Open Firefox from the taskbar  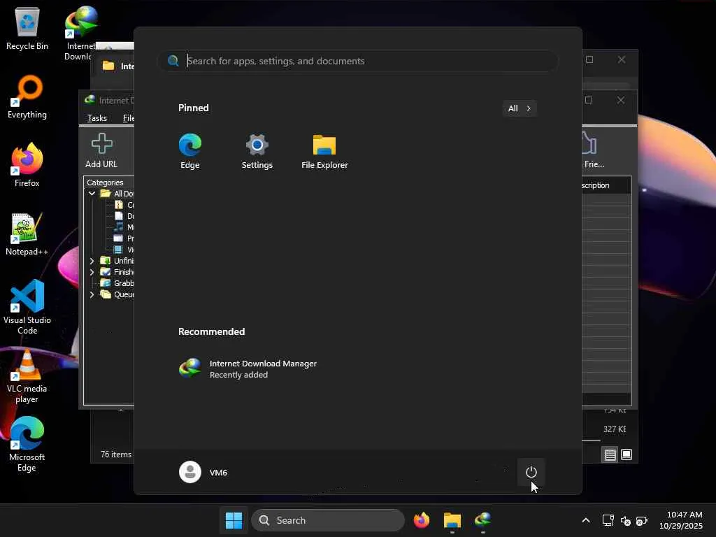click(422, 520)
